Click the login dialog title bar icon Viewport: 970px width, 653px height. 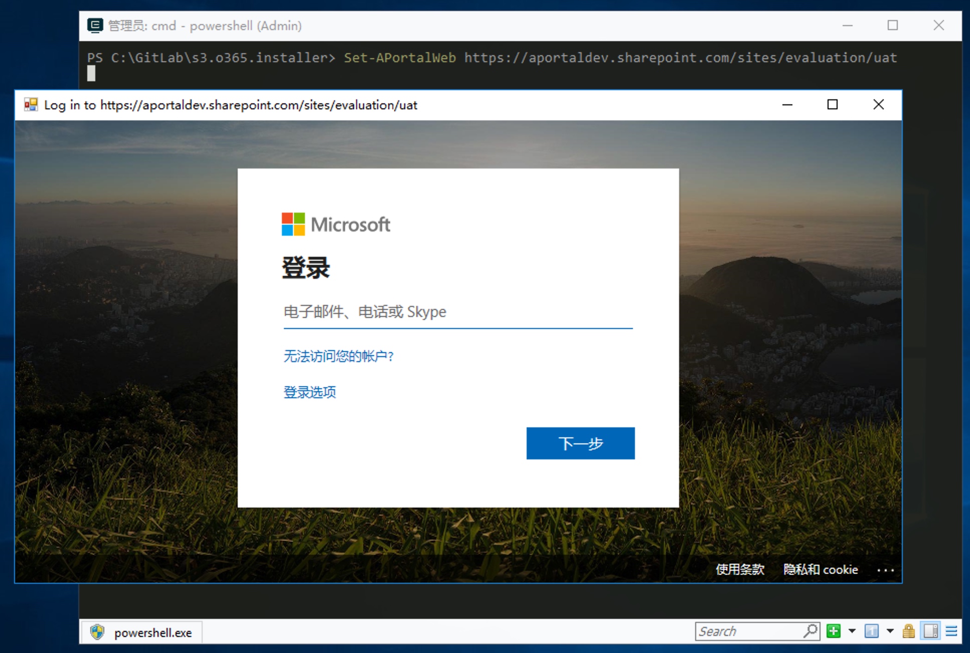coord(31,104)
